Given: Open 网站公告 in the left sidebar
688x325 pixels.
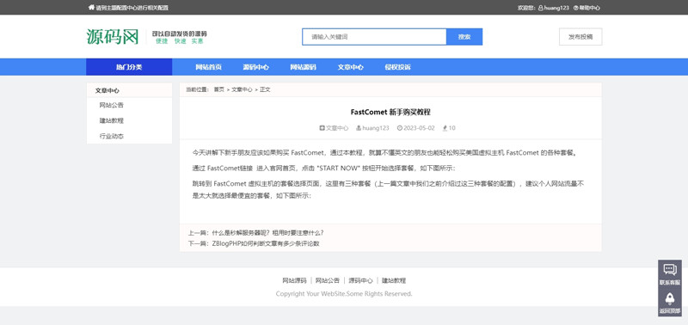Looking at the screenshot, I should (112, 105).
